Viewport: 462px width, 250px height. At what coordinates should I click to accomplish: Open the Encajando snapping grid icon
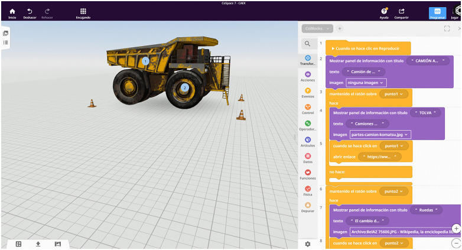click(x=83, y=14)
